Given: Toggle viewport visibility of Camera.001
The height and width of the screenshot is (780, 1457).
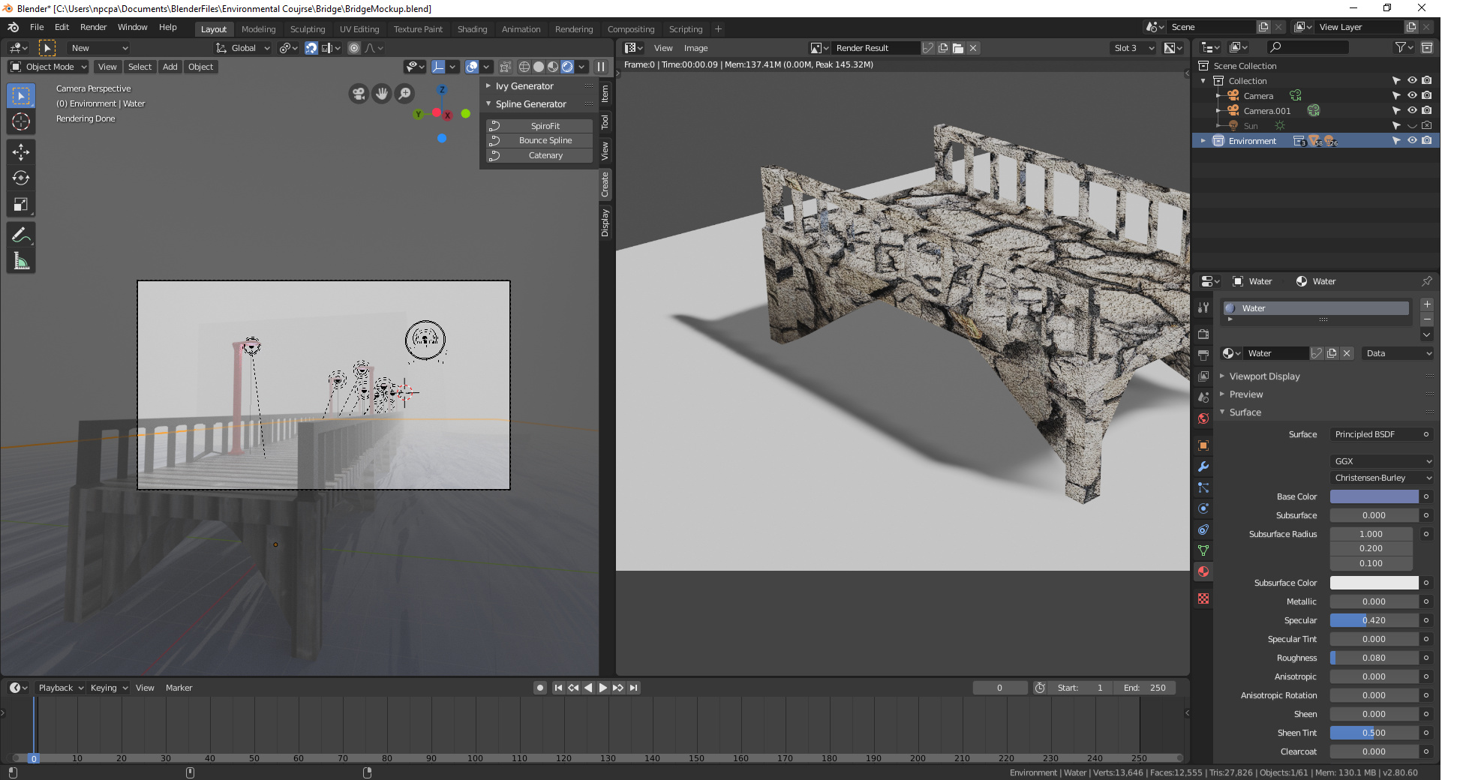Looking at the screenshot, I should tap(1412, 111).
